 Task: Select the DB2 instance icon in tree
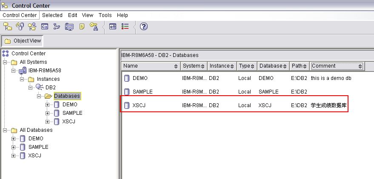pos(39,87)
